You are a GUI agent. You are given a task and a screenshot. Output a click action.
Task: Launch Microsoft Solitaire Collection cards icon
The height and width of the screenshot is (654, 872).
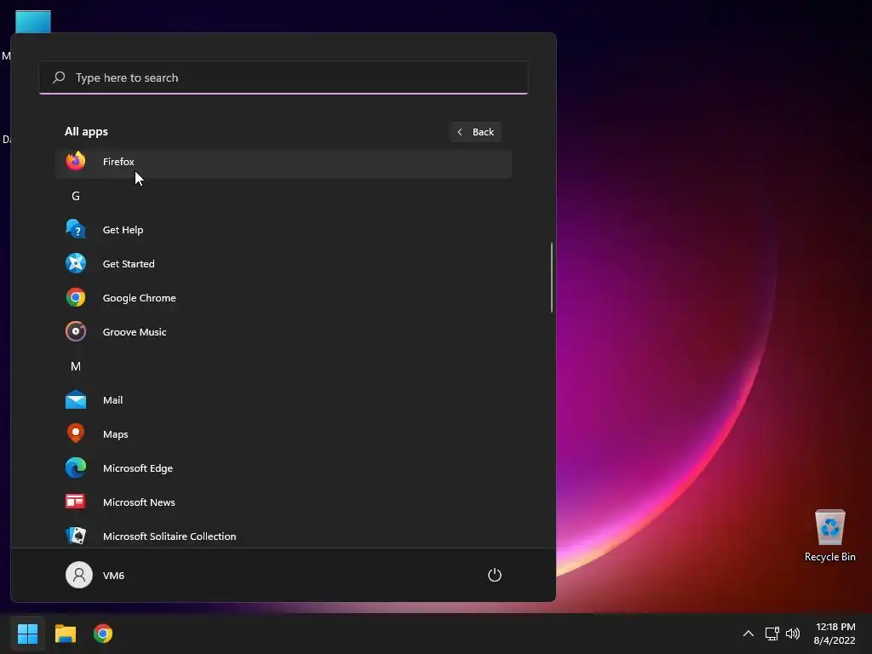click(76, 536)
